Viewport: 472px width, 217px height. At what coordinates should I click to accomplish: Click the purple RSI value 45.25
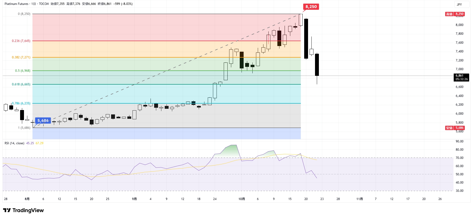[x=30, y=143]
